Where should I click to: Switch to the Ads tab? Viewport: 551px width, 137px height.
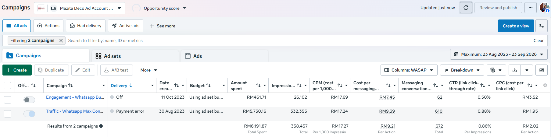pos(225,56)
